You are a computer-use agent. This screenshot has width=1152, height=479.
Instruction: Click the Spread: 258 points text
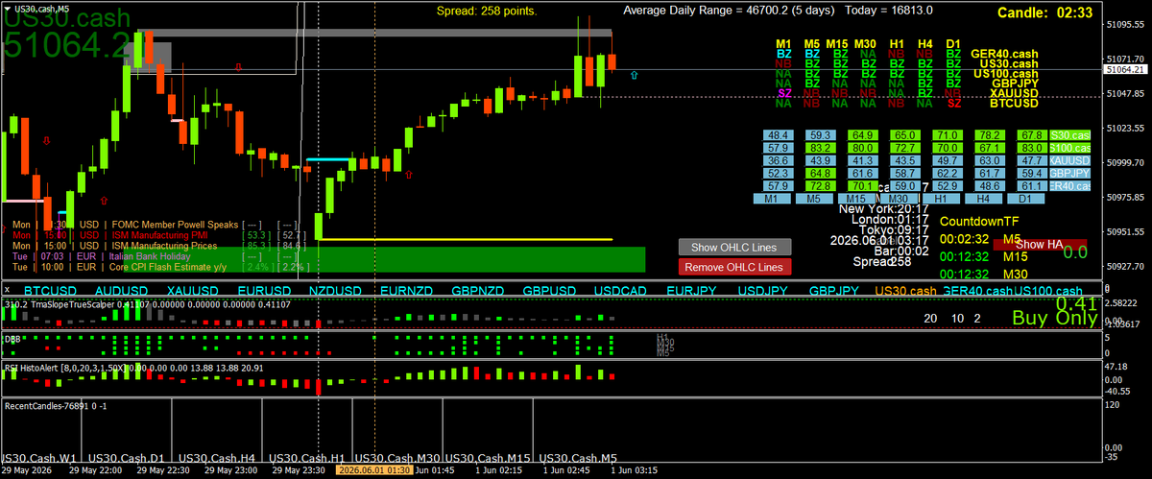click(x=487, y=12)
